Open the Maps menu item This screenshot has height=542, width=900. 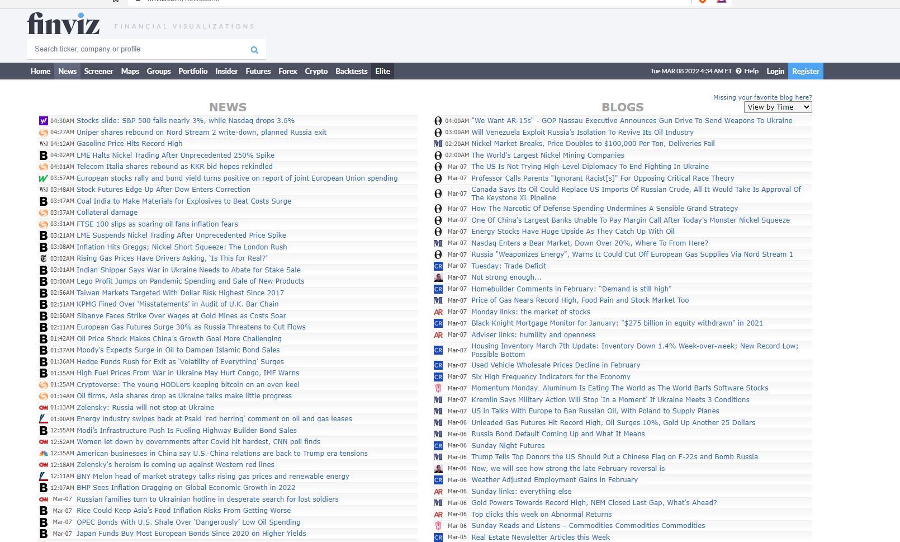pyautogui.click(x=130, y=71)
